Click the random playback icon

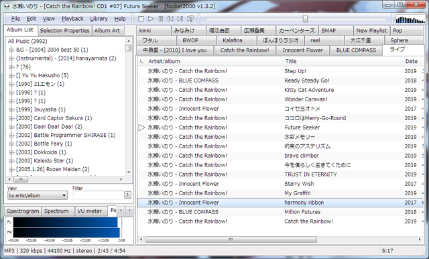(x=190, y=19)
